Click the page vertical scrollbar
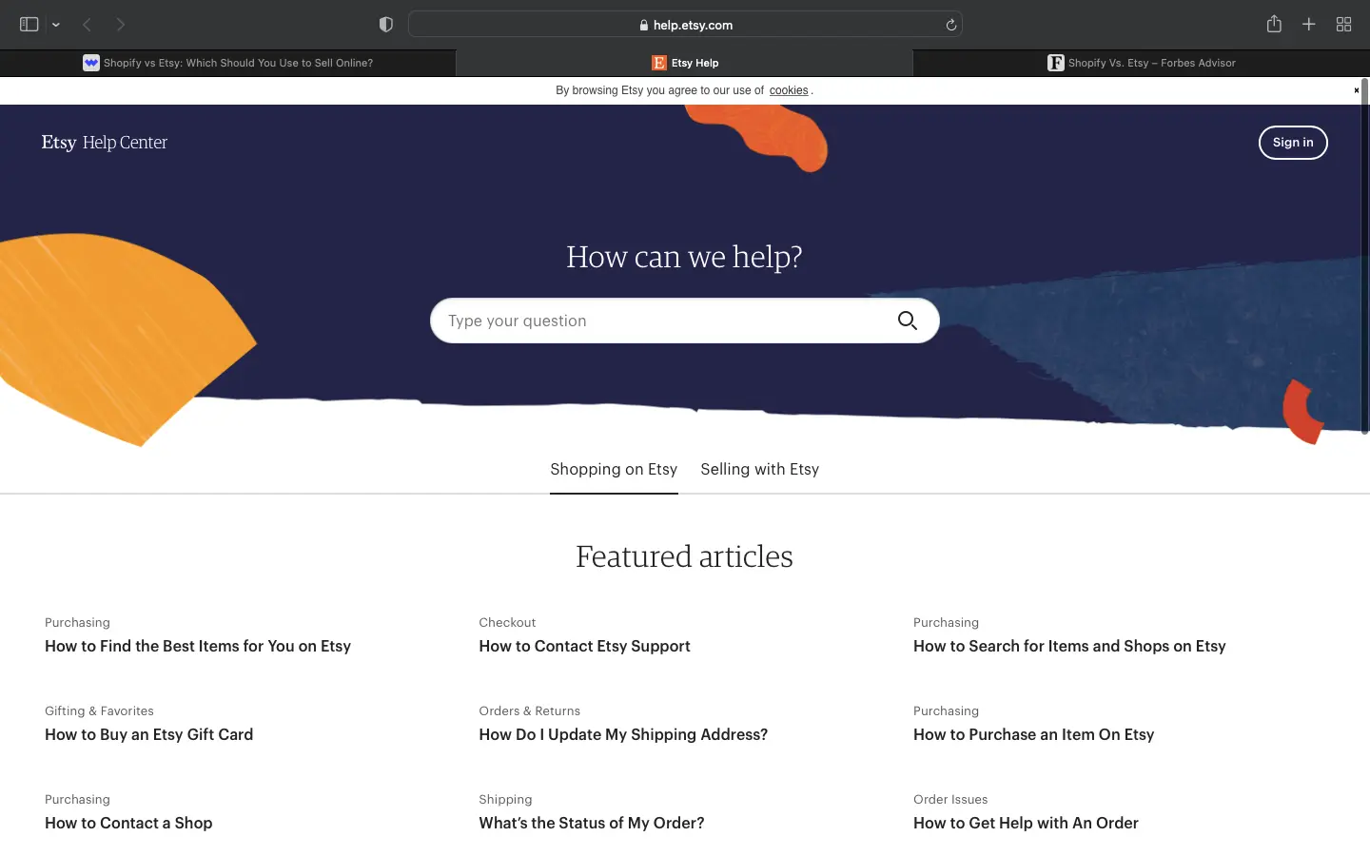Screen dimensions: 1370x856 1365,257
